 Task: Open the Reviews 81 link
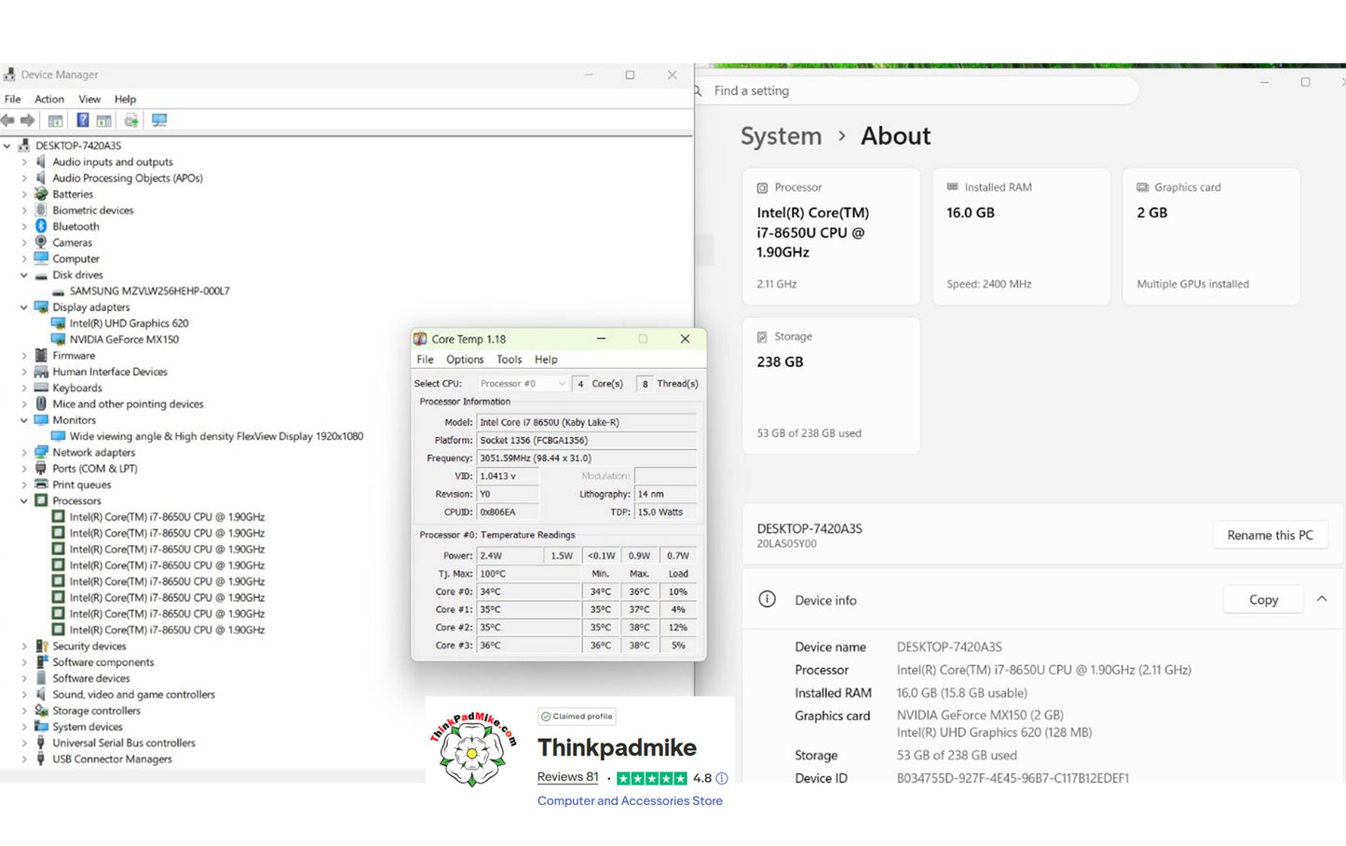tap(568, 777)
